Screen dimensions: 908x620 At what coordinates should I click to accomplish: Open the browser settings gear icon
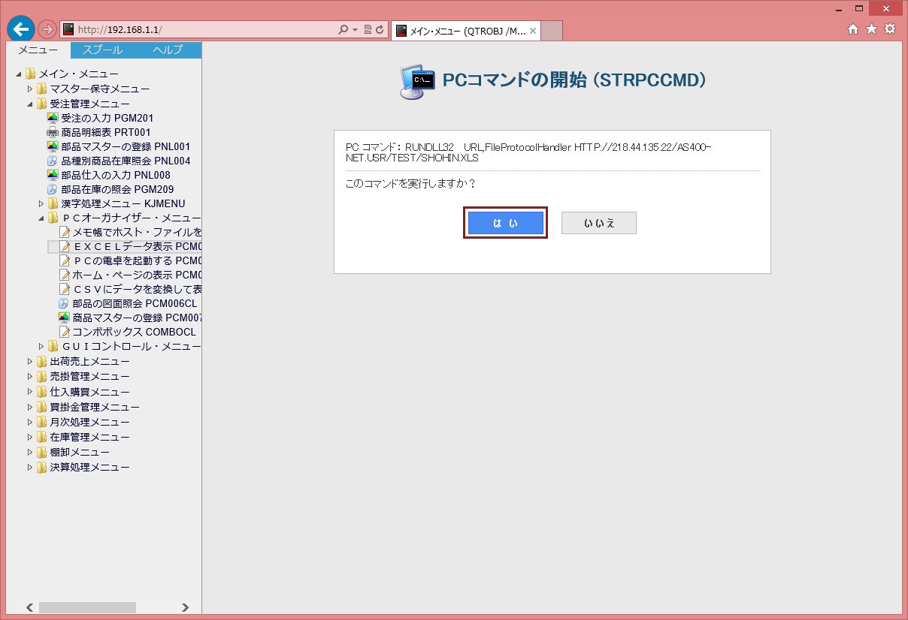click(x=890, y=29)
